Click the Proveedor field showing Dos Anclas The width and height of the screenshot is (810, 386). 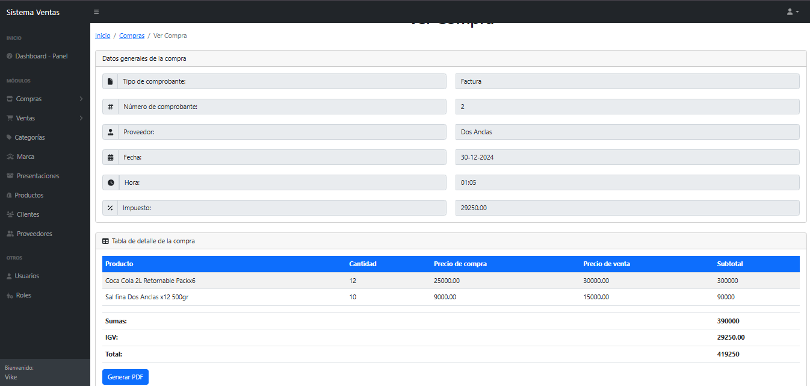[x=627, y=132]
